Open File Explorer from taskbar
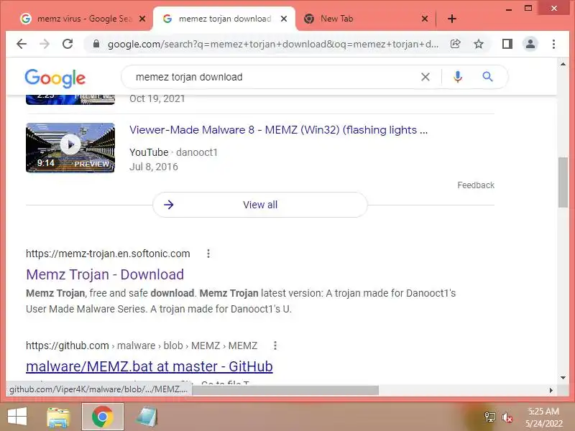575x431 pixels. pyautogui.click(x=58, y=417)
